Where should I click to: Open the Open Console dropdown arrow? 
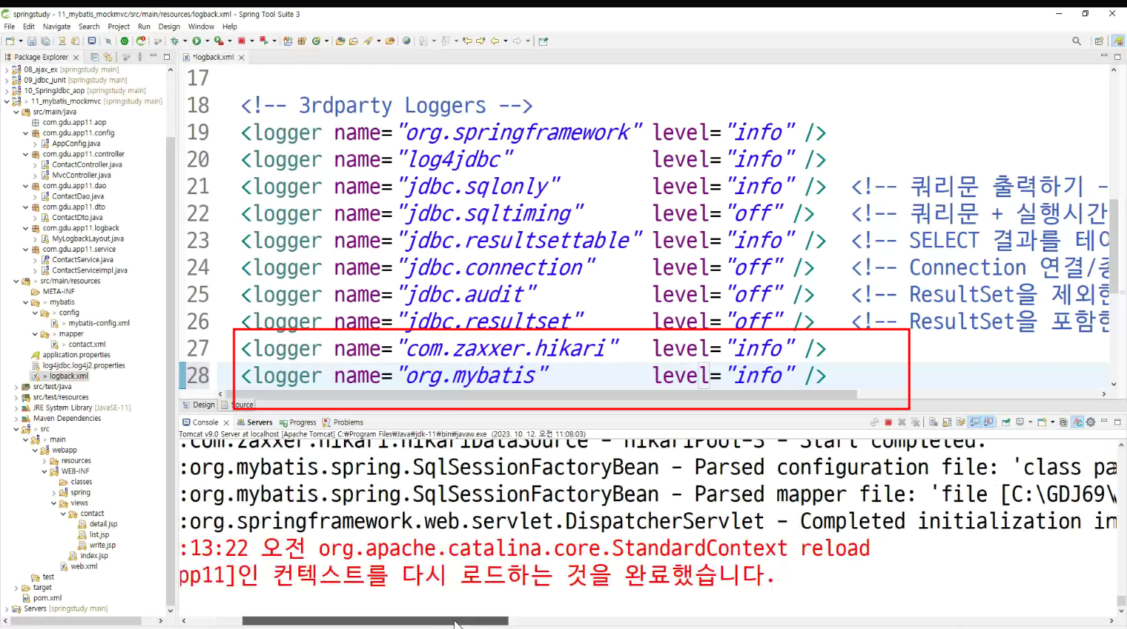pyautogui.click(x=1052, y=422)
